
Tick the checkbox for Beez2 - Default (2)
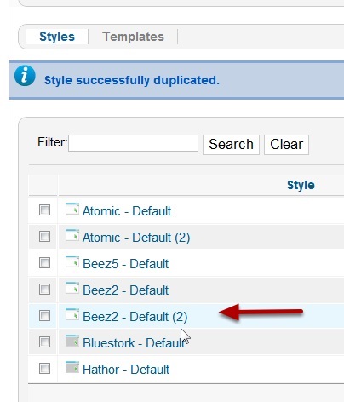point(44,315)
